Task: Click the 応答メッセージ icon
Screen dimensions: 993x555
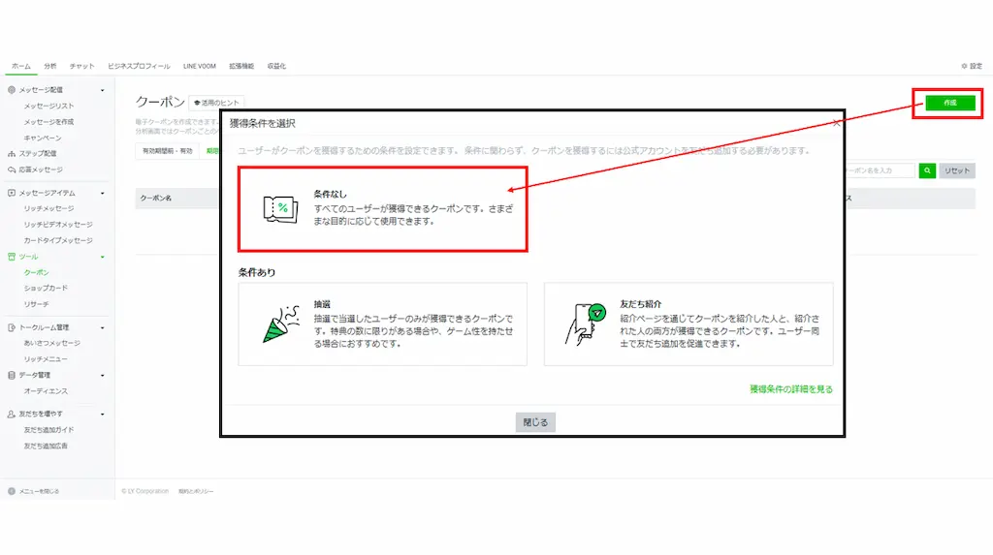Action: click(x=12, y=170)
